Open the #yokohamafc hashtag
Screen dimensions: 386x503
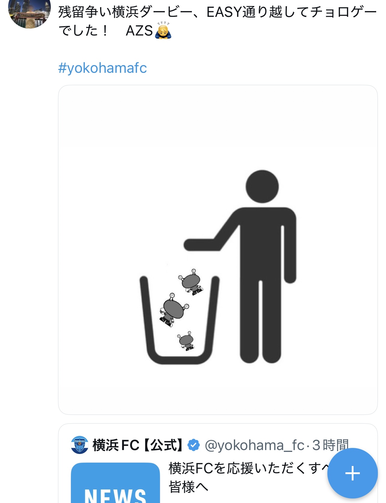103,68
